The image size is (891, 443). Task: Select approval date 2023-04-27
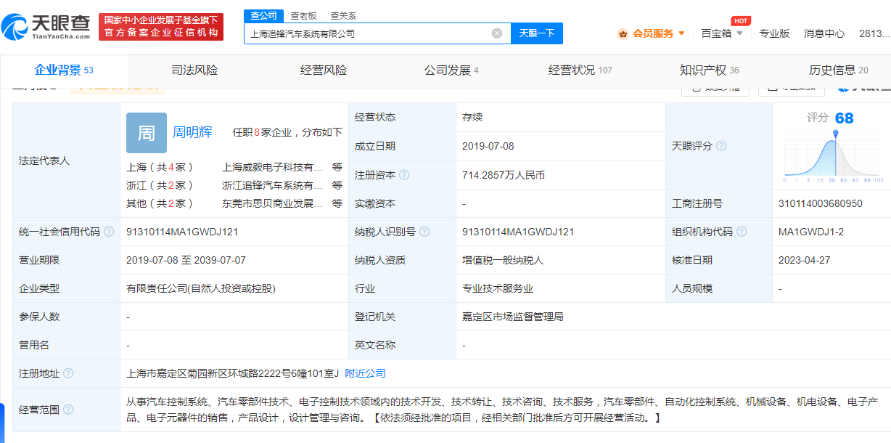(805, 260)
